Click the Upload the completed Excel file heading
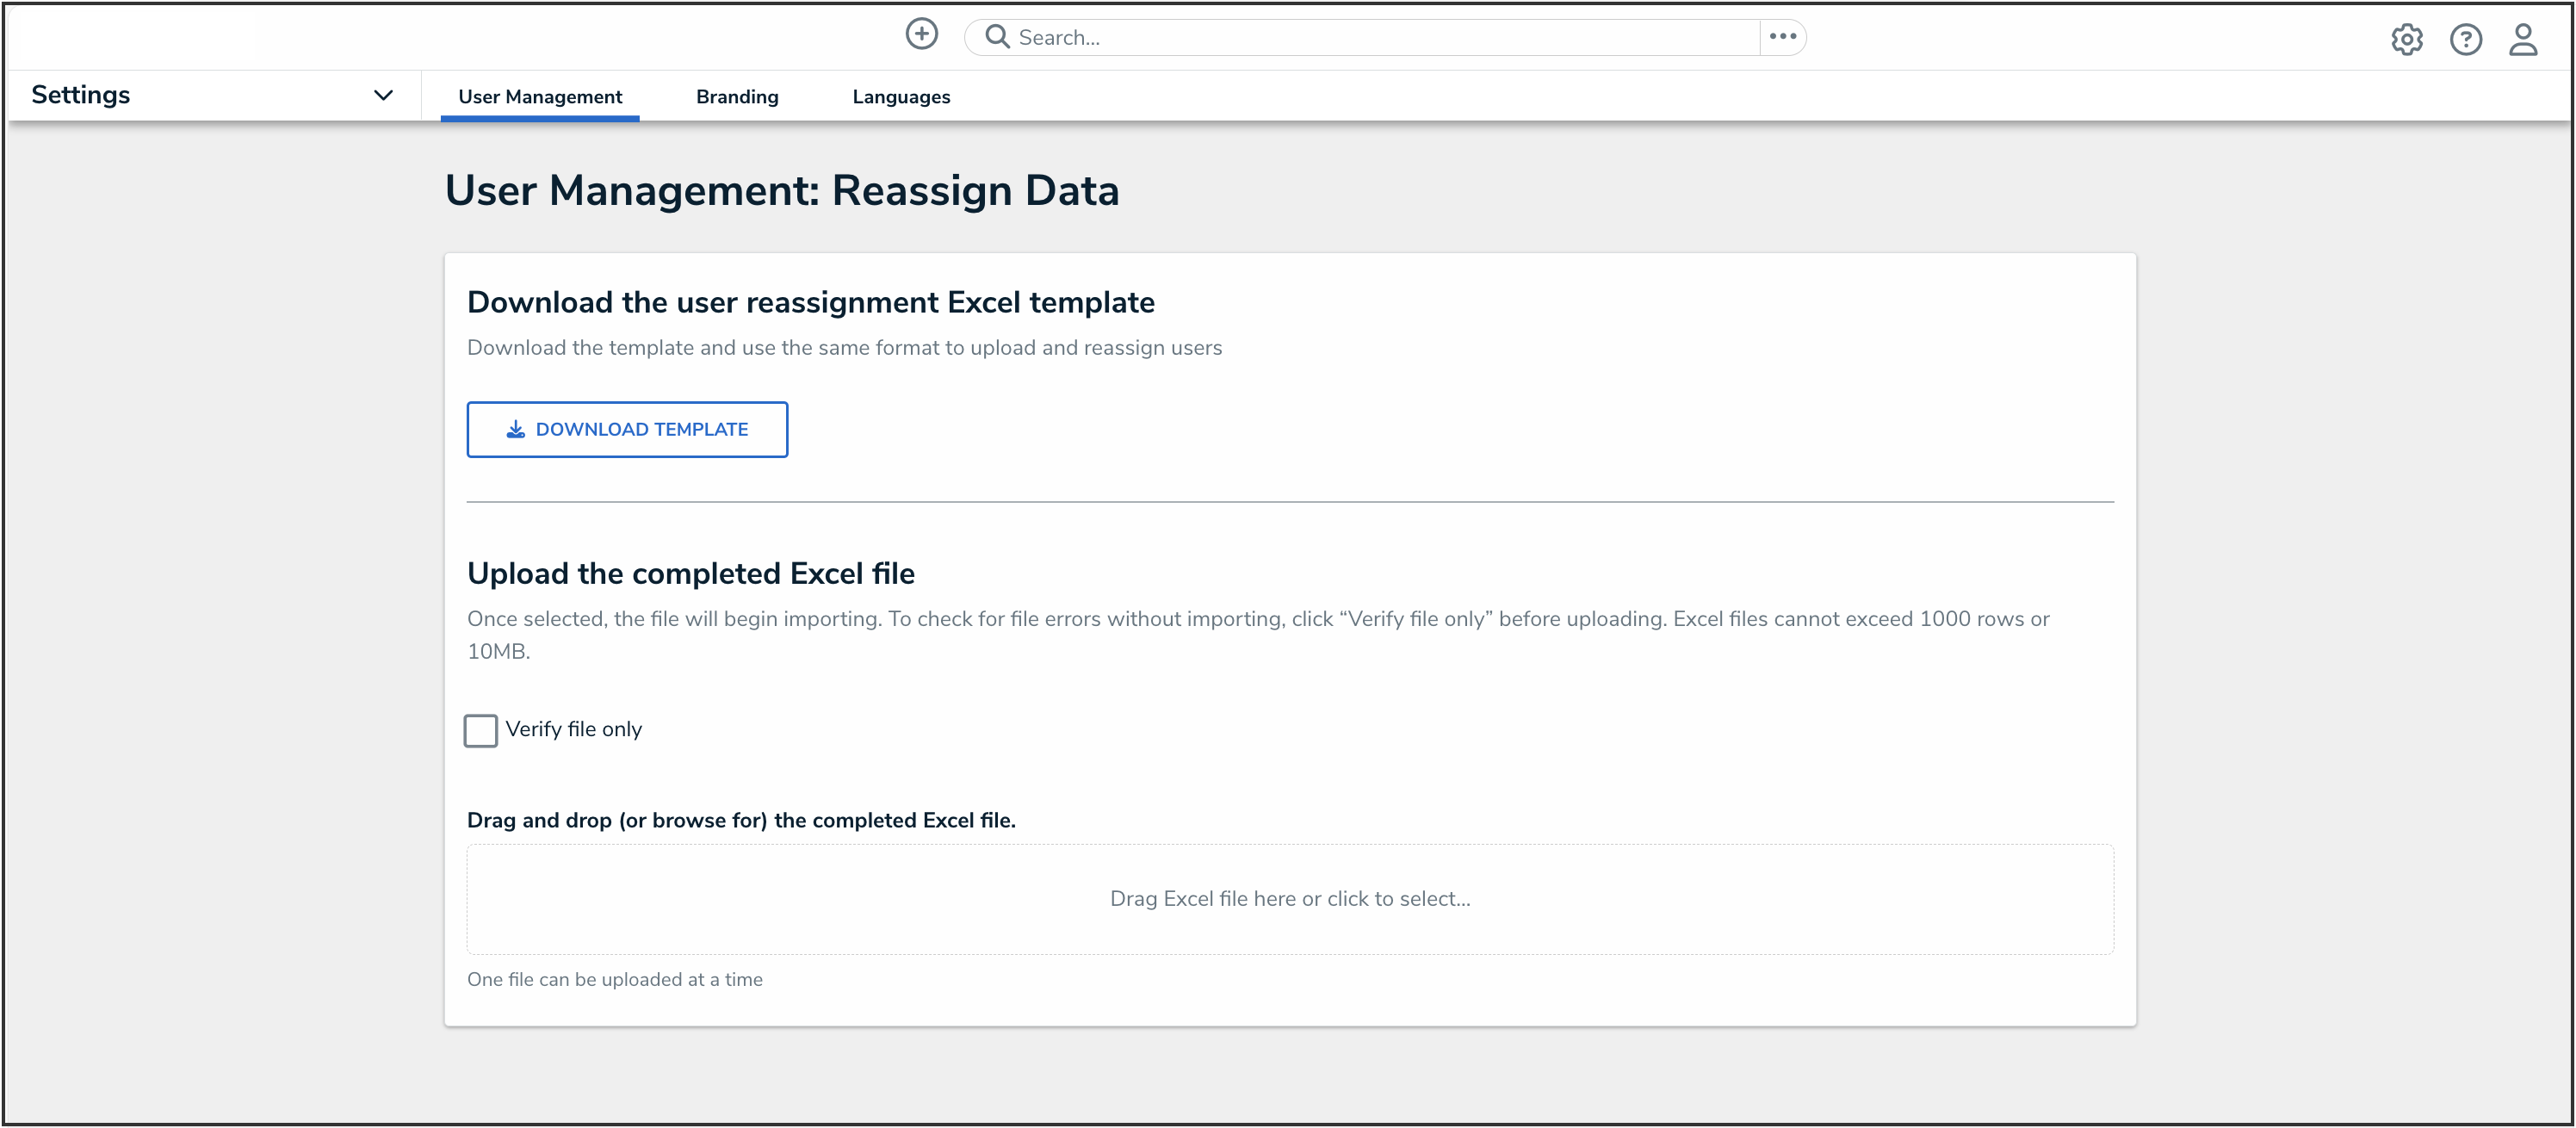The width and height of the screenshot is (2576, 1128). click(x=690, y=574)
